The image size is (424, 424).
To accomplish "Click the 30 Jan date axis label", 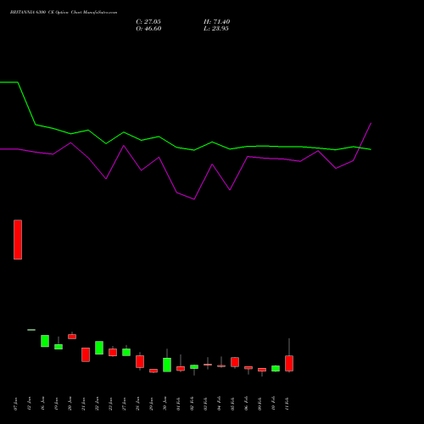I will pyautogui.click(x=165, y=404).
